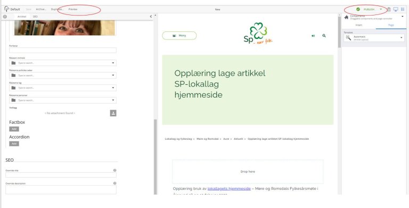Click folder icon in Relatert innhold field

coord(13,63)
